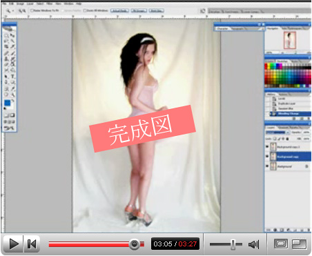
Task: Tick Zoom All Windows checkbox
Action: tap(85, 10)
